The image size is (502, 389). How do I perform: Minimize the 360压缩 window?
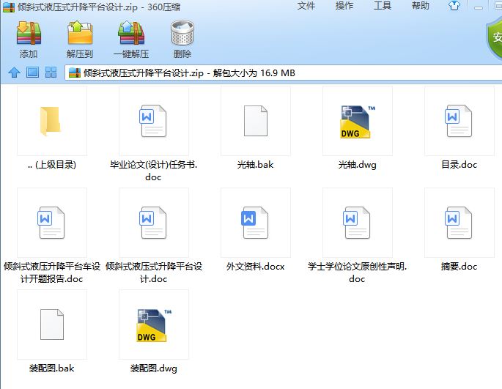tap(479, 7)
